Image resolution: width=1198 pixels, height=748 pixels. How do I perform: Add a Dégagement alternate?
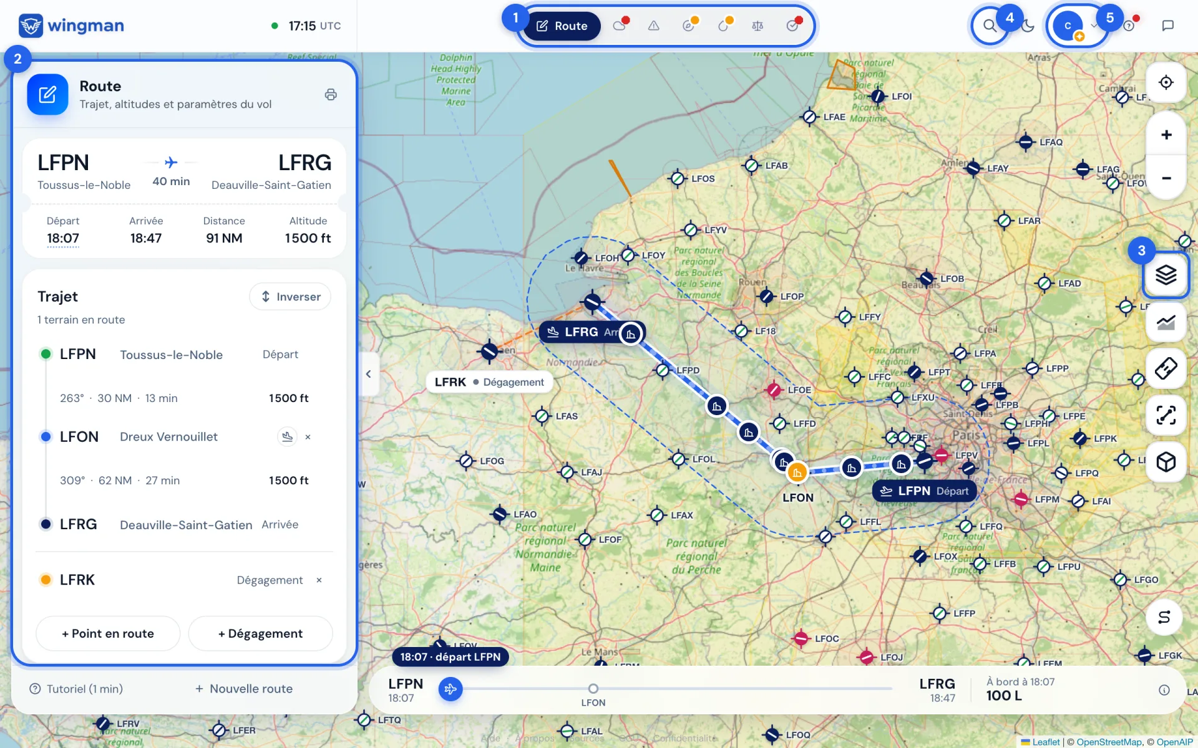pos(260,633)
